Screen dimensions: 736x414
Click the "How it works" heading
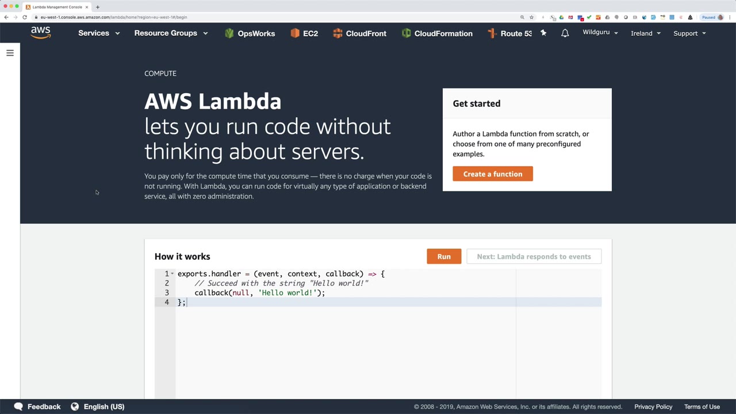182,256
